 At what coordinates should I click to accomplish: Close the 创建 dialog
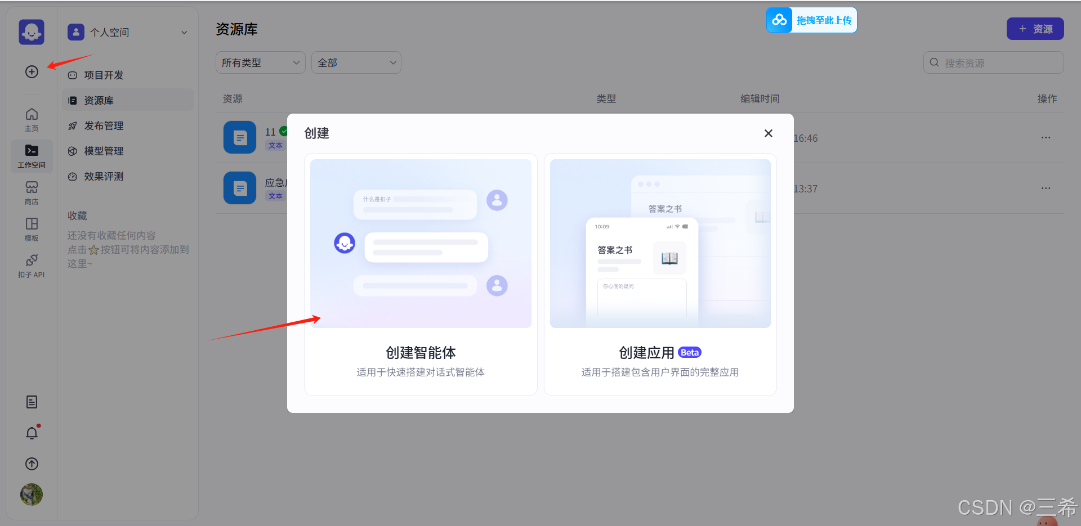coord(769,133)
